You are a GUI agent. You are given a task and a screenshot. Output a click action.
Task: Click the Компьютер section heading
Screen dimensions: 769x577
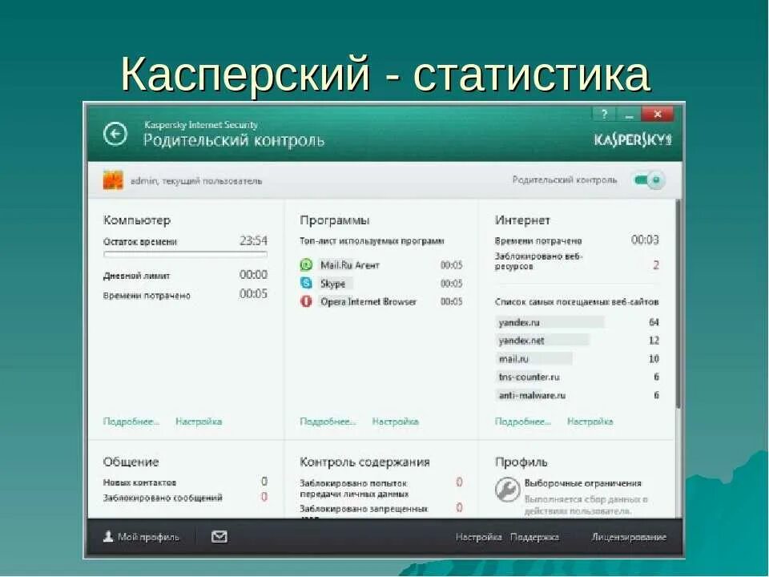pos(137,220)
